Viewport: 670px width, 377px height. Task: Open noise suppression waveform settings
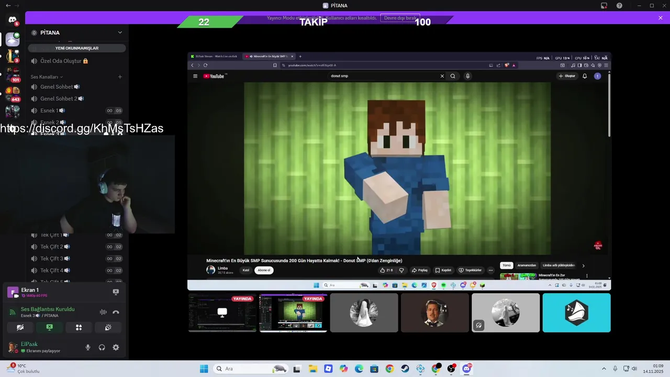click(103, 312)
